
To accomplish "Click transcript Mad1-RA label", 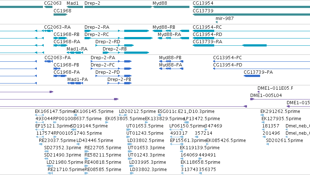I will (x=77, y=49).
